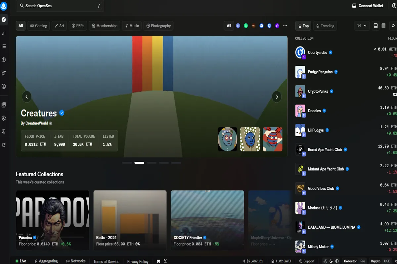Filter by the Ethereum chain icon
This screenshot has width=397, height=264.
(x=238, y=26)
